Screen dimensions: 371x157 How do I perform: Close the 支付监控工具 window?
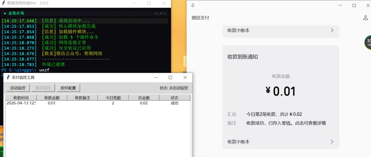point(185,77)
